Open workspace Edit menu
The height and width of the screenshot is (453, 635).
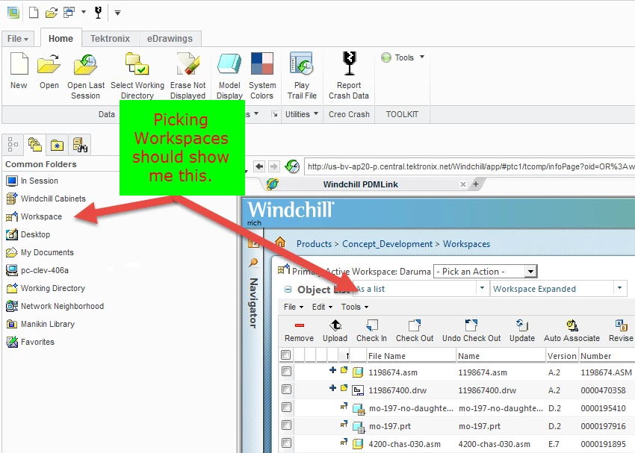click(322, 307)
